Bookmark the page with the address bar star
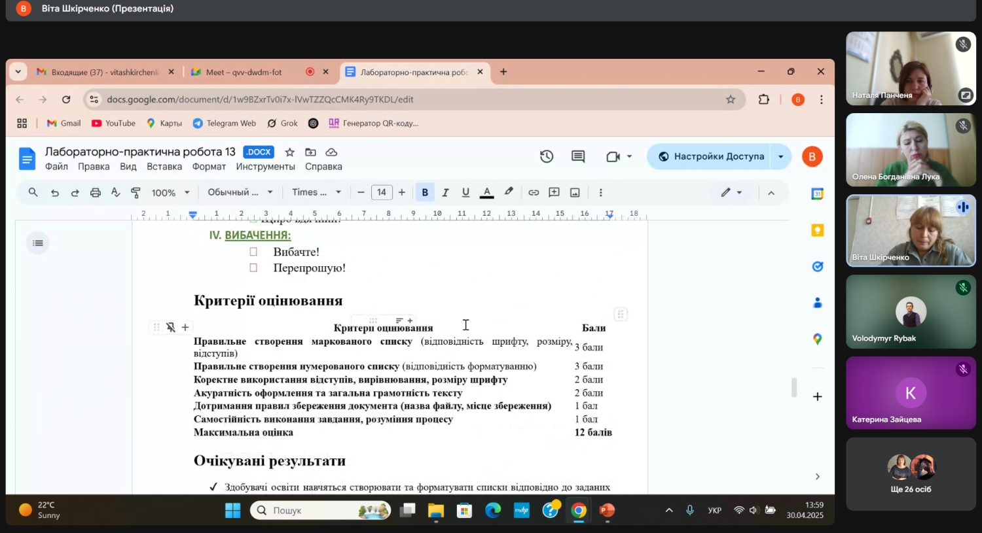The height and width of the screenshot is (533, 982). click(x=731, y=99)
